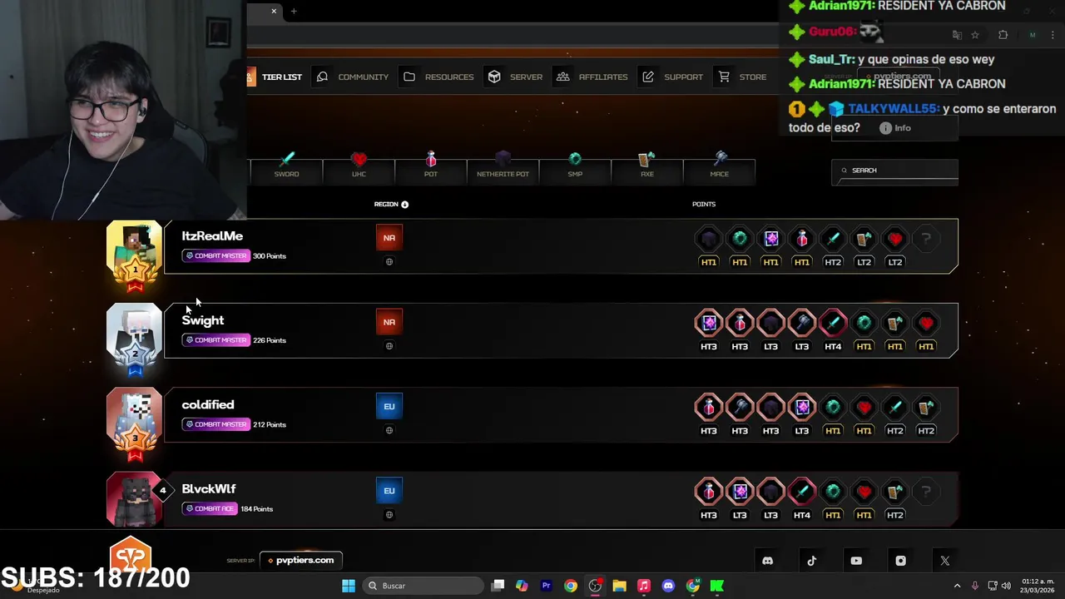Viewport: 1065px width, 599px height.
Task: Click ItzRealMe's avatar thumbnail
Action: pyautogui.click(x=134, y=255)
